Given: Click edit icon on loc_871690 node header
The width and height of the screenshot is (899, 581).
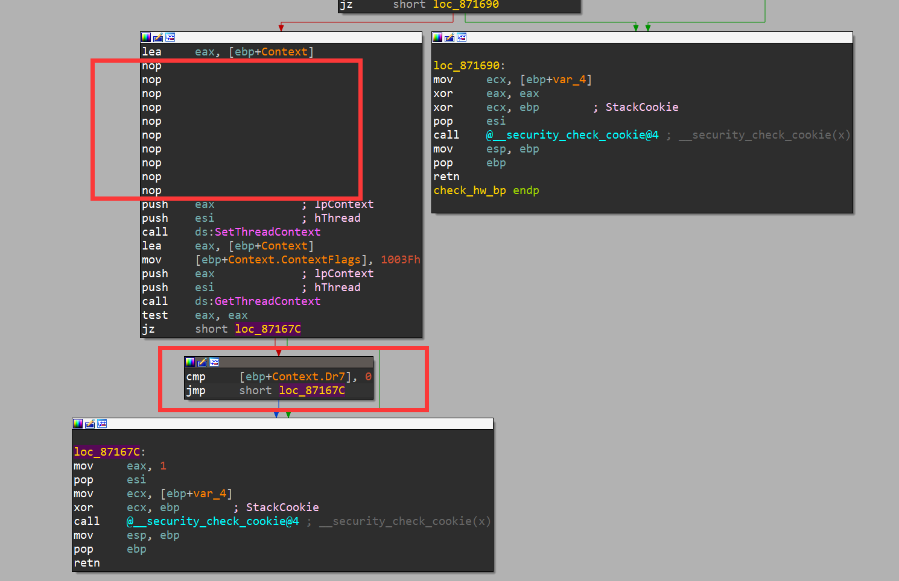Looking at the screenshot, I should (x=449, y=37).
